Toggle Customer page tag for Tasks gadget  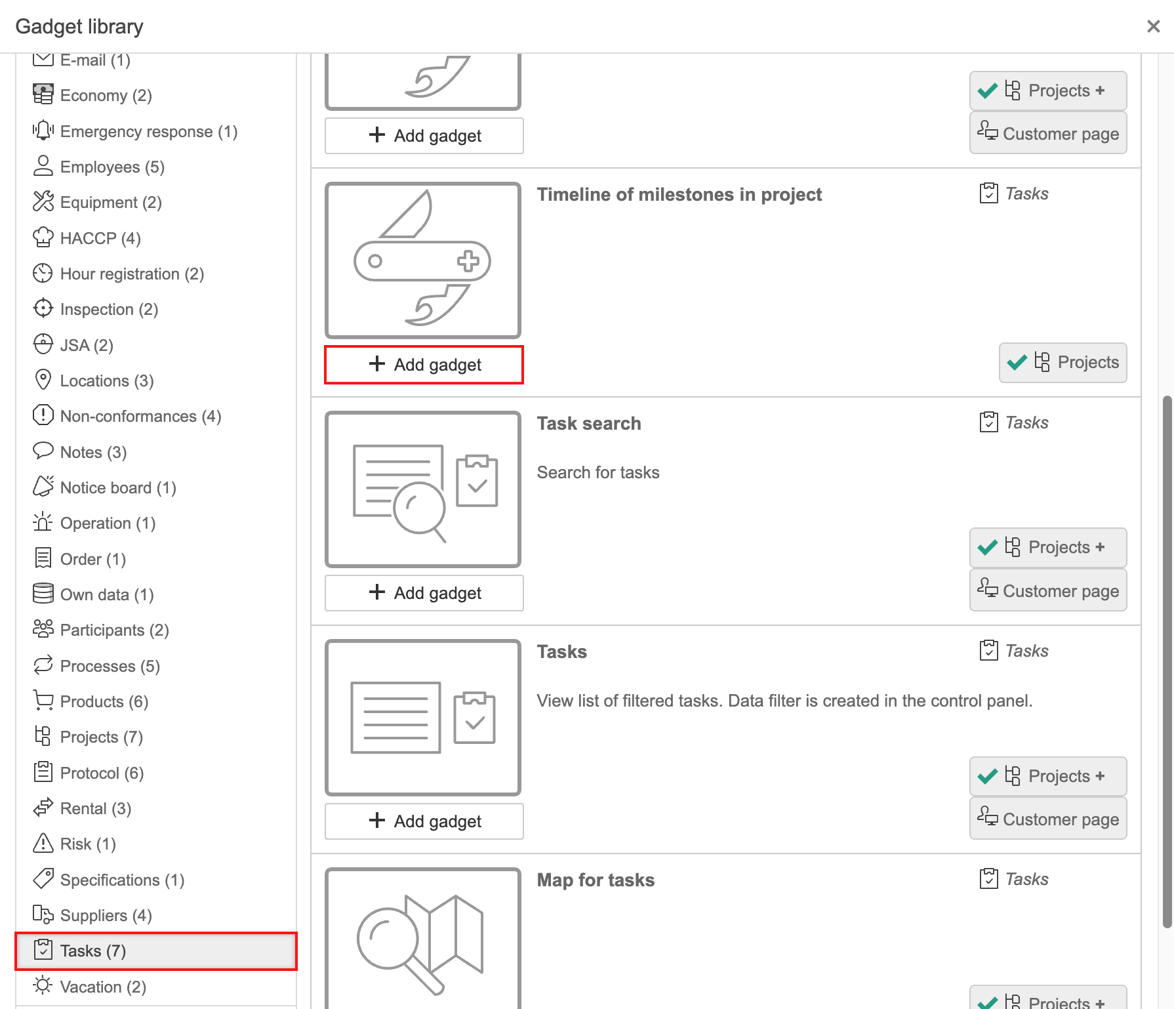tap(1047, 819)
